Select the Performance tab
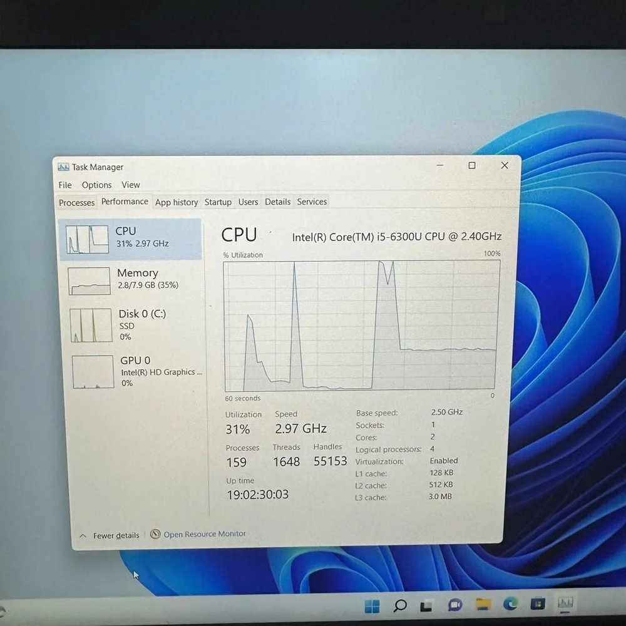626x626 pixels. pyautogui.click(x=125, y=201)
